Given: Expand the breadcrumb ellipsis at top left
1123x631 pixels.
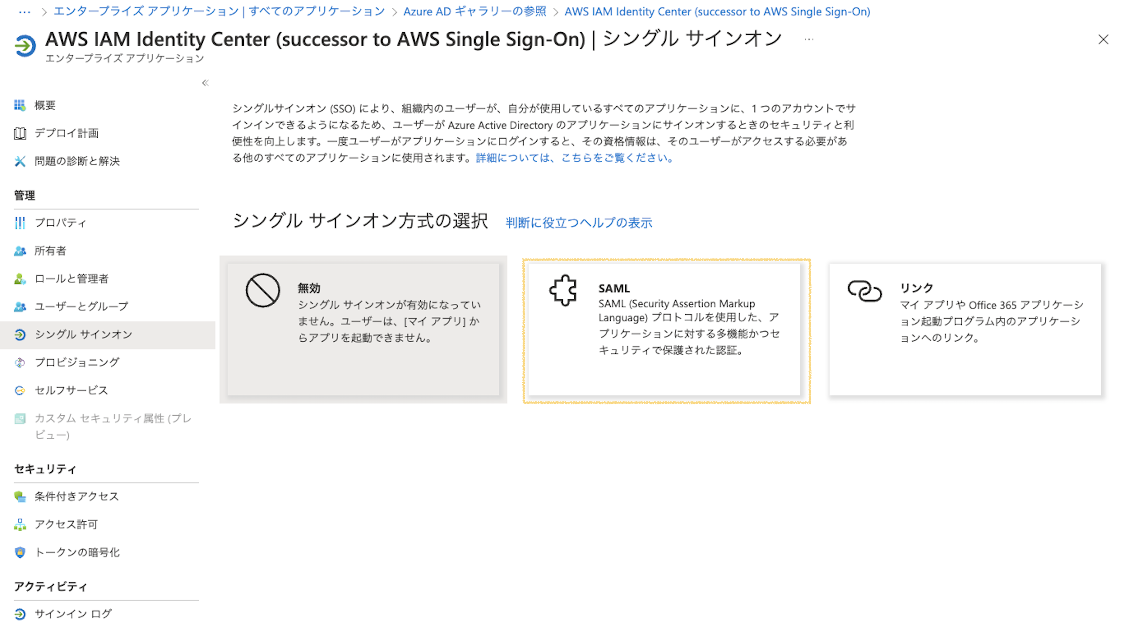Looking at the screenshot, I should click(x=24, y=12).
